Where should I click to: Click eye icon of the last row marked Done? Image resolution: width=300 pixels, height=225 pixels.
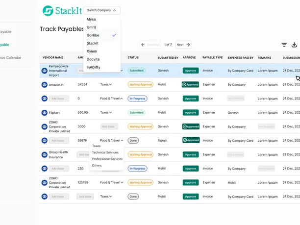pos(45,197)
